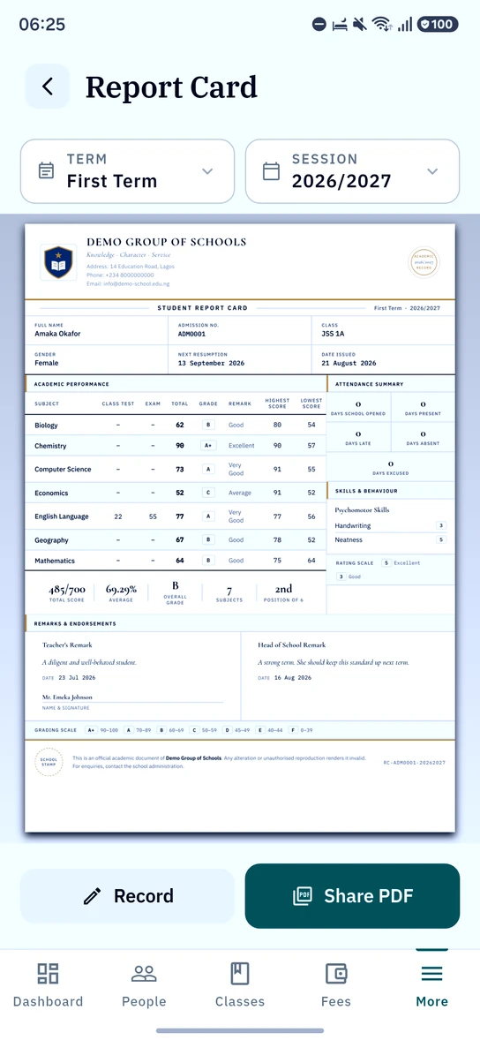The image size is (480, 1040).
Task: Tap the Wi-Fi status icon
Action: pyautogui.click(x=382, y=25)
